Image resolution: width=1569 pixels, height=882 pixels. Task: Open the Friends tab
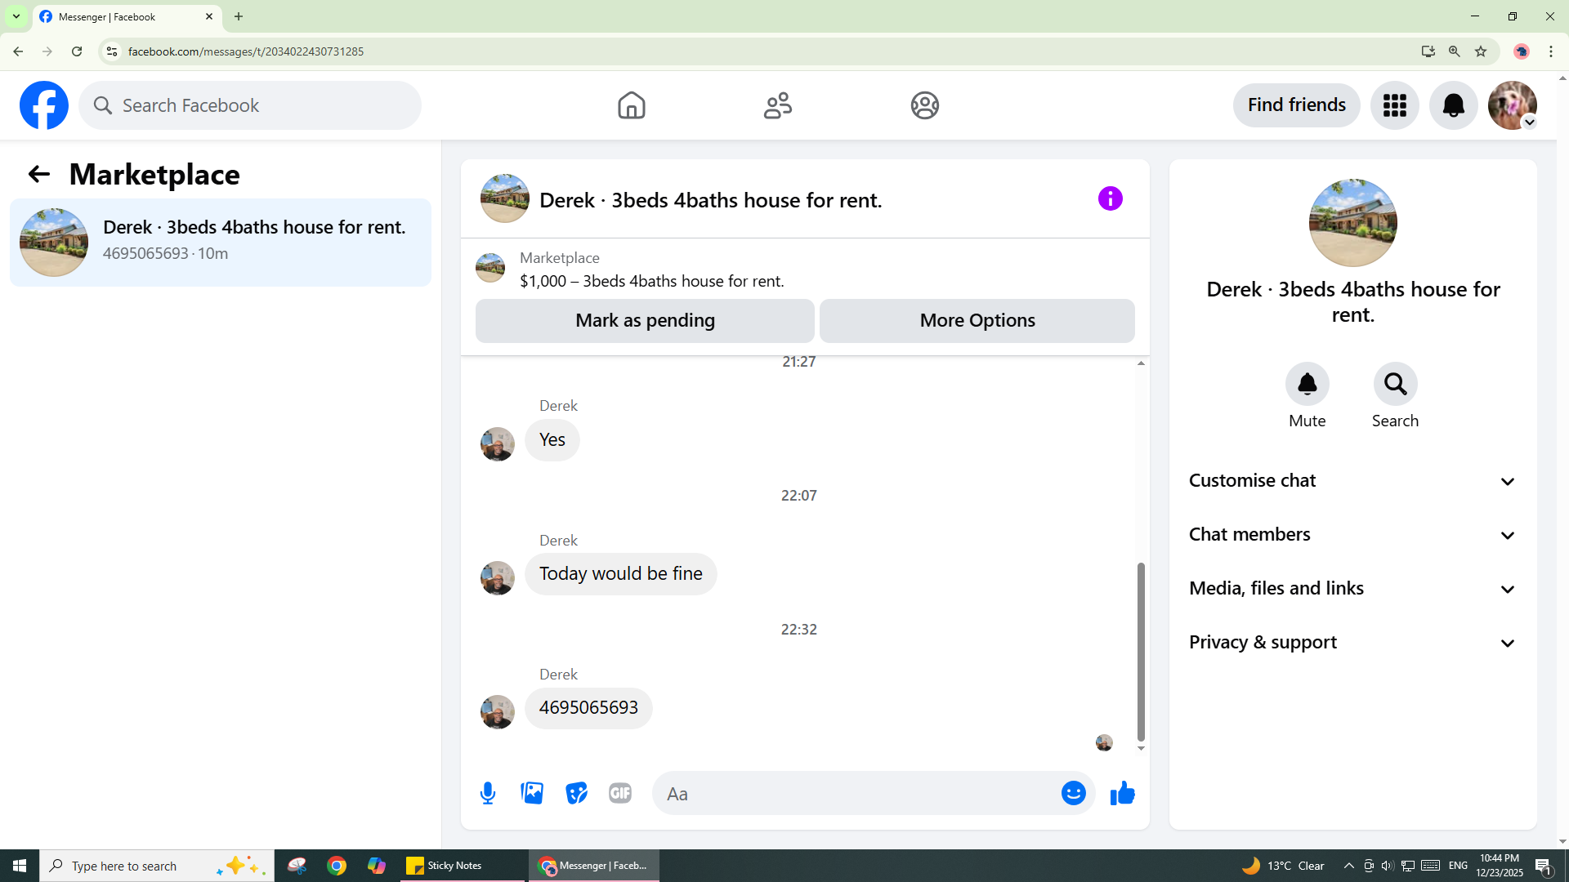(x=777, y=105)
